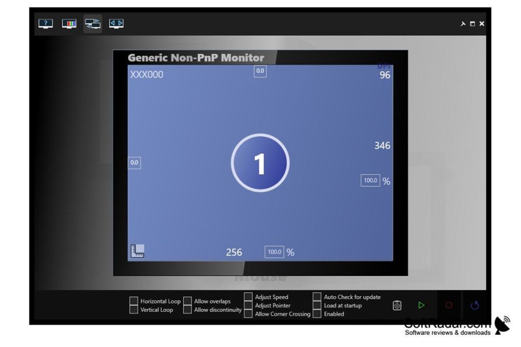Screen dimensions: 521x347
Task: Check the Allow overlaps option
Action: [187, 301]
